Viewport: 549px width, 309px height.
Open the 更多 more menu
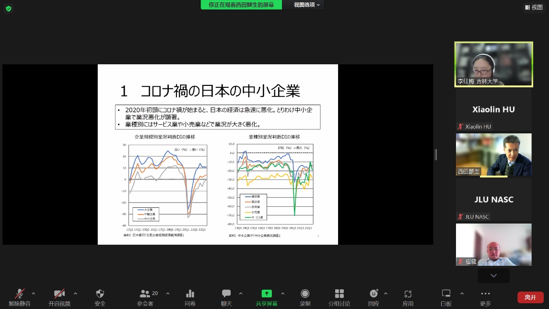coord(485,297)
